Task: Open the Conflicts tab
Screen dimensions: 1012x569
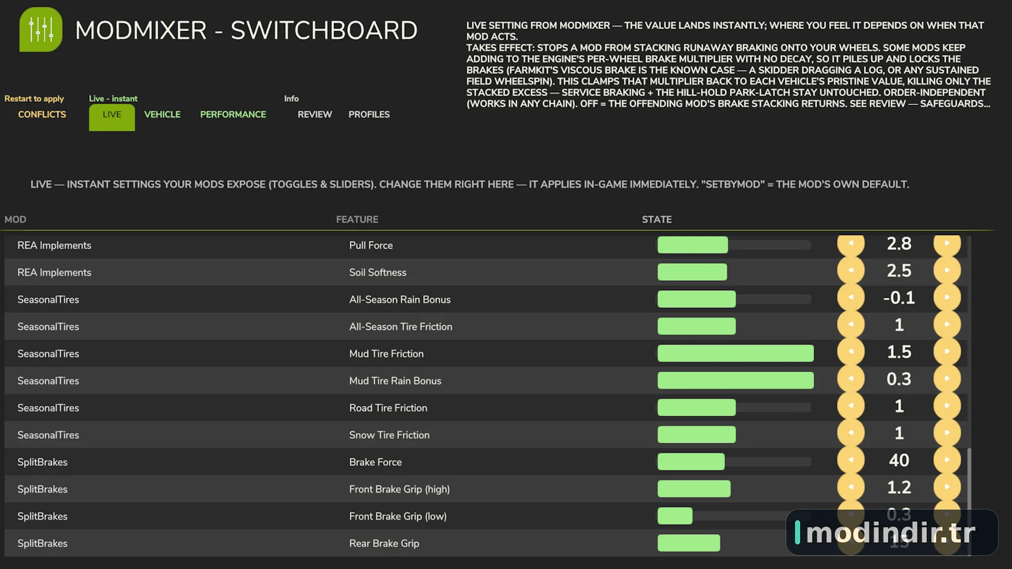Action: tap(42, 114)
